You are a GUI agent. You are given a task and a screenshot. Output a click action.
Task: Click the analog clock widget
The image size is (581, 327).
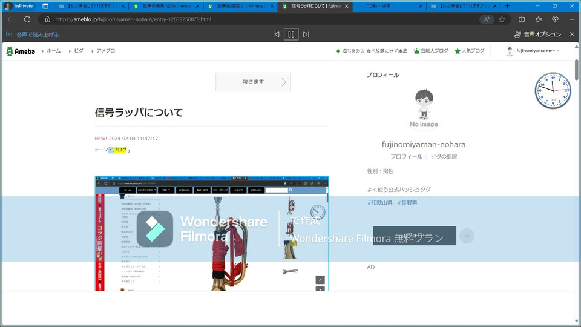553,90
